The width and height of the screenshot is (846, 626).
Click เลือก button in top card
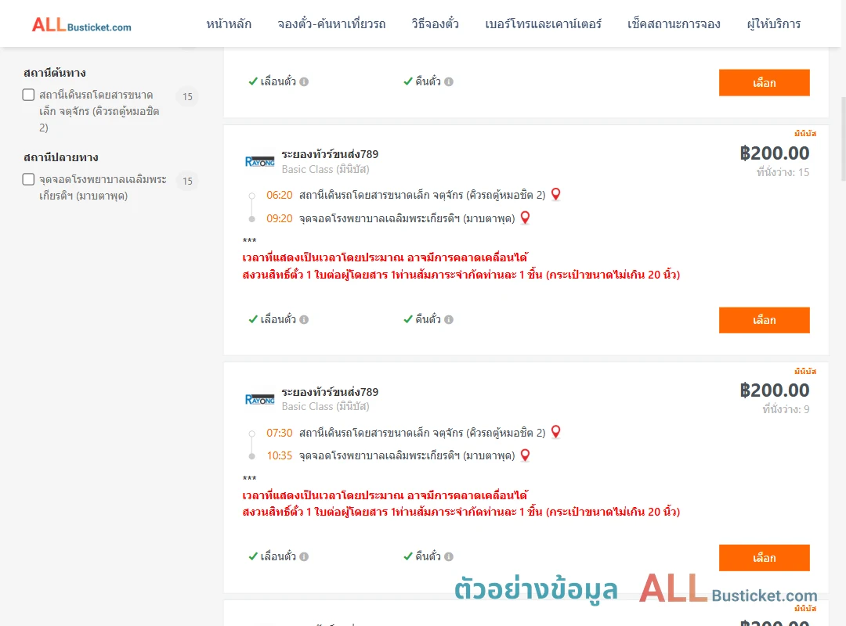point(764,82)
